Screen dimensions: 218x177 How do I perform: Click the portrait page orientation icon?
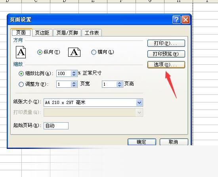point(21,52)
